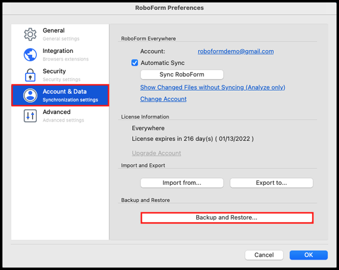Open Backup and Restore... dialog

tap(227, 218)
